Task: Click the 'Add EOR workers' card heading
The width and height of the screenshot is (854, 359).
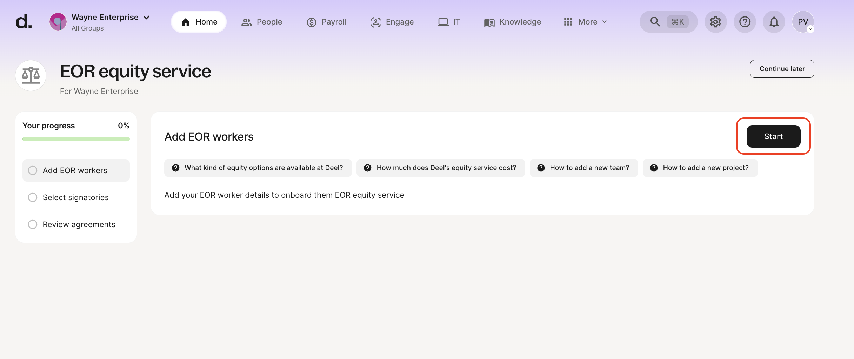Action: point(209,137)
